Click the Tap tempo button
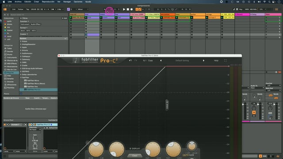 pos(27,9)
